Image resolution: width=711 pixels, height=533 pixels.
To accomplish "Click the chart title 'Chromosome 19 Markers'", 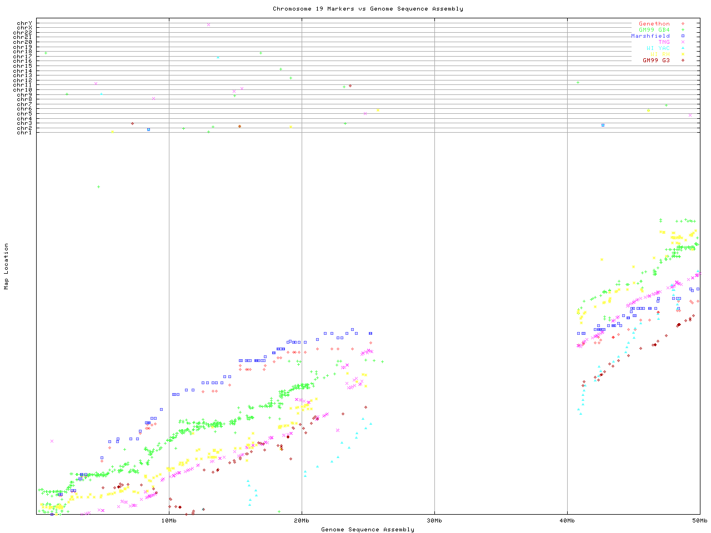I will (368, 9).
